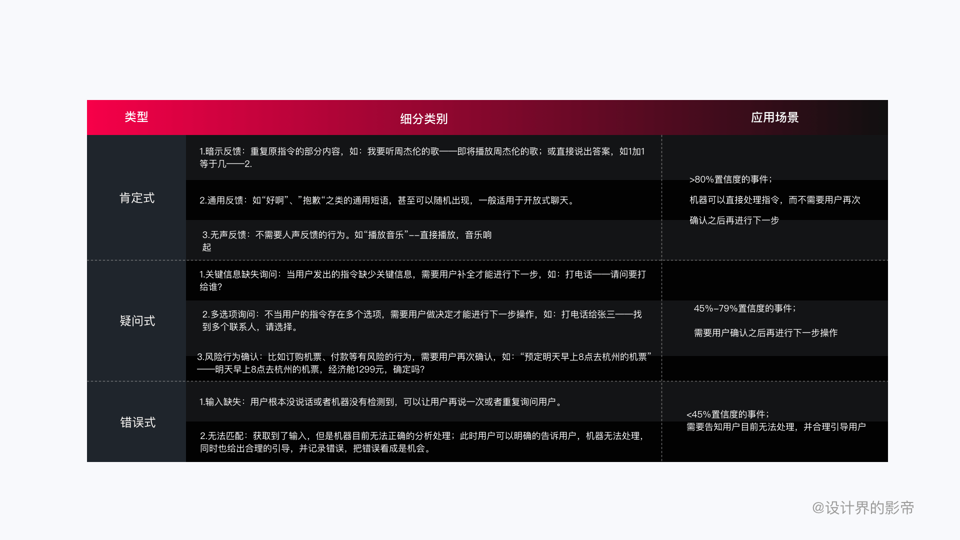Click the line 确认之后再进行下一步
This screenshot has width=960, height=540.
pos(734,220)
